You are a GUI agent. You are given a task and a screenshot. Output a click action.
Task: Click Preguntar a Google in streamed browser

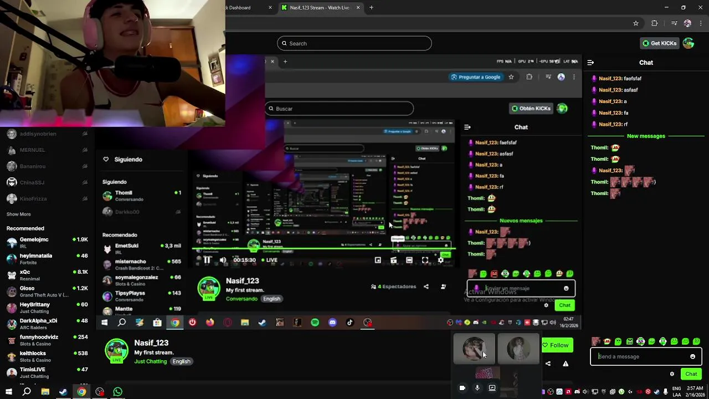click(x=476, y=77)
